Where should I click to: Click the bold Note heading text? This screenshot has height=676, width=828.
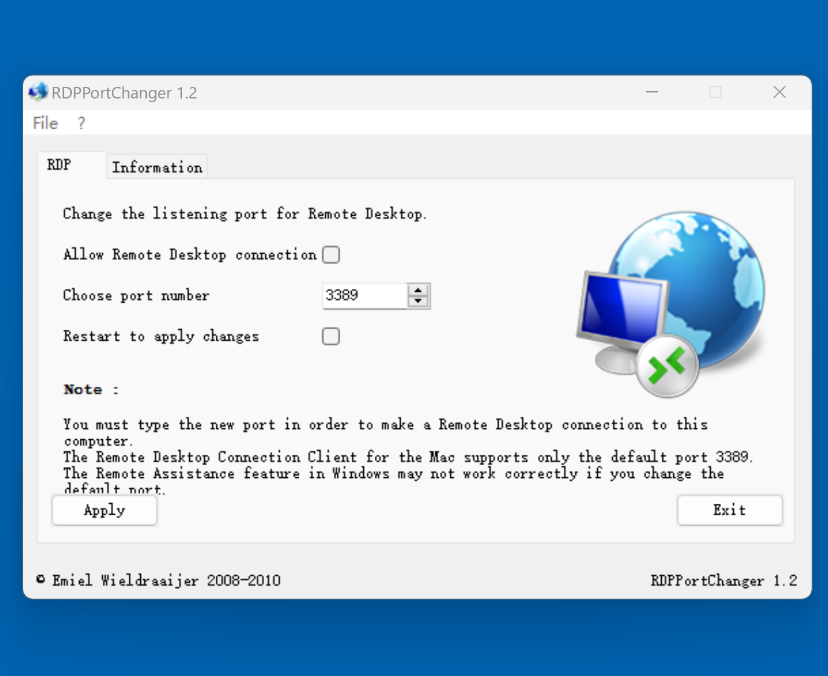83,390
